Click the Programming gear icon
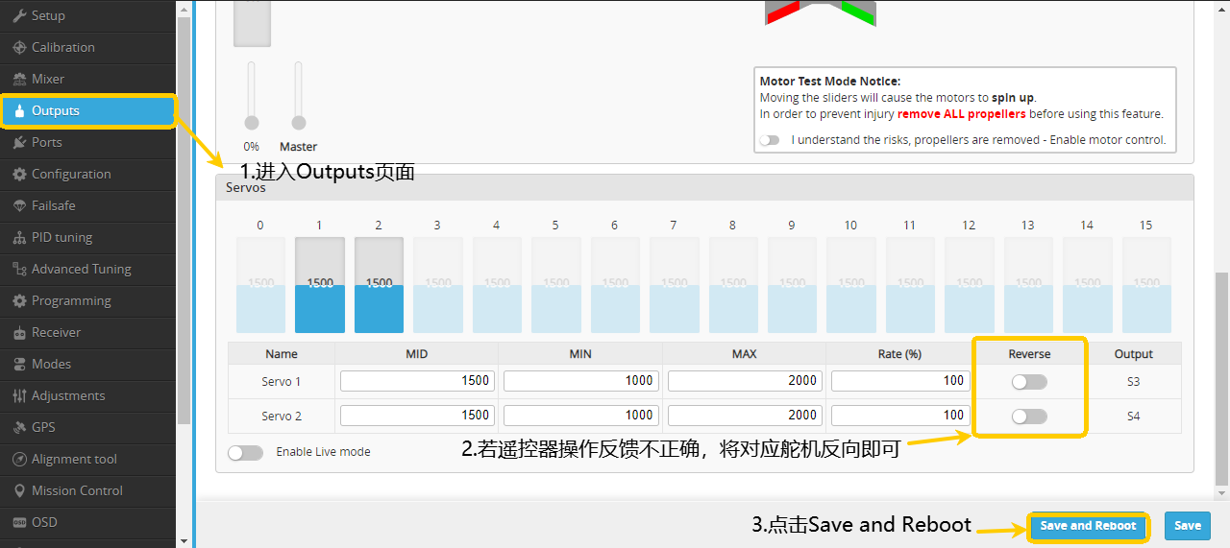This screenshot has height=548, width=1230. 19,300
